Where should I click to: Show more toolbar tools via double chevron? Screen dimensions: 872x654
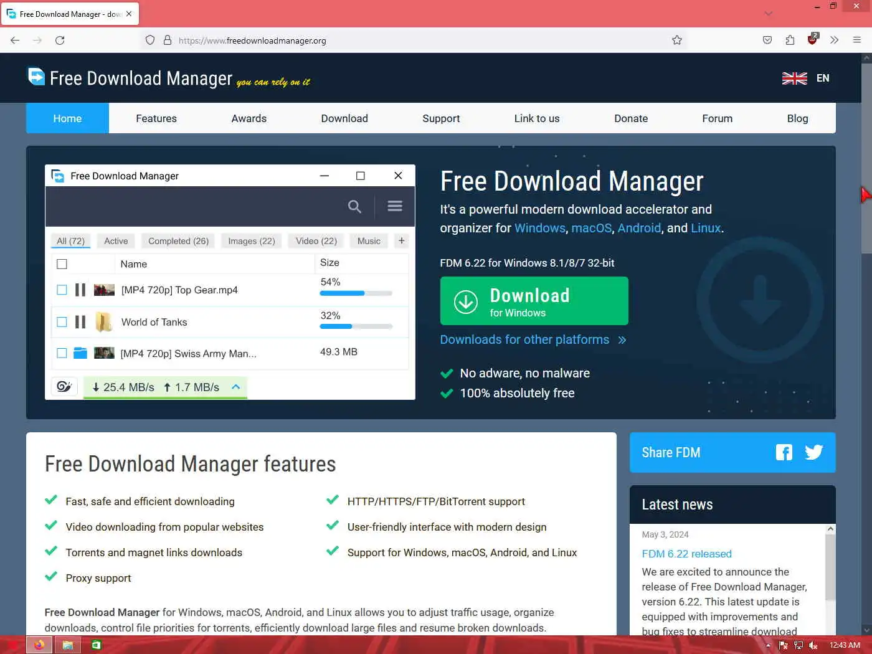tap(835, 40)
